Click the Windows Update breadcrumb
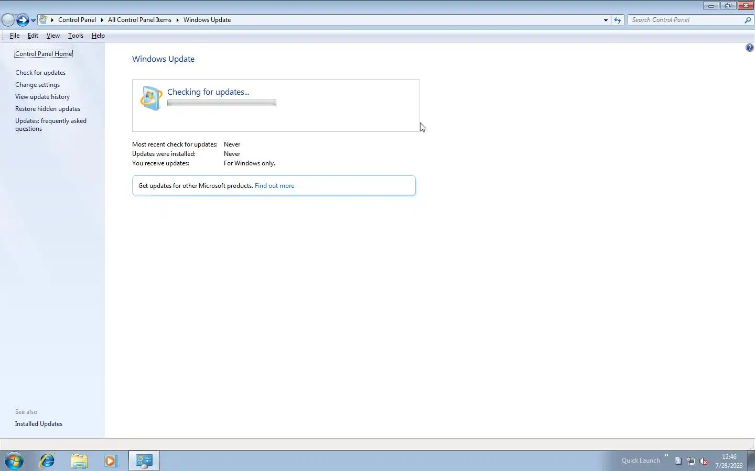 pyautogui.click(x=207, y=20)
